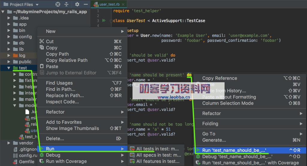Choose Inspect Code...
307x166 pixels.
tap(82, 102)
